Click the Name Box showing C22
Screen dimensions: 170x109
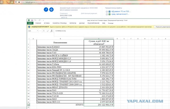32,31
